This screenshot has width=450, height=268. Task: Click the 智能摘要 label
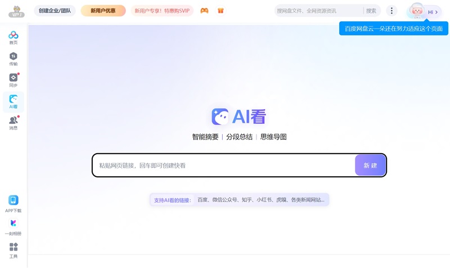coord(205,137)
